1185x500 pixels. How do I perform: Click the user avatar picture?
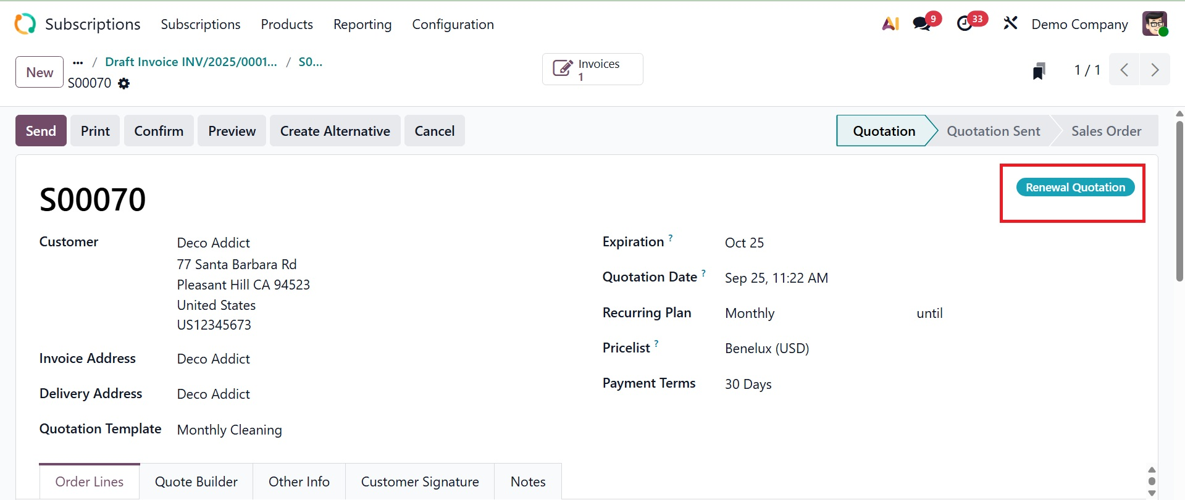coord(1154,24)
